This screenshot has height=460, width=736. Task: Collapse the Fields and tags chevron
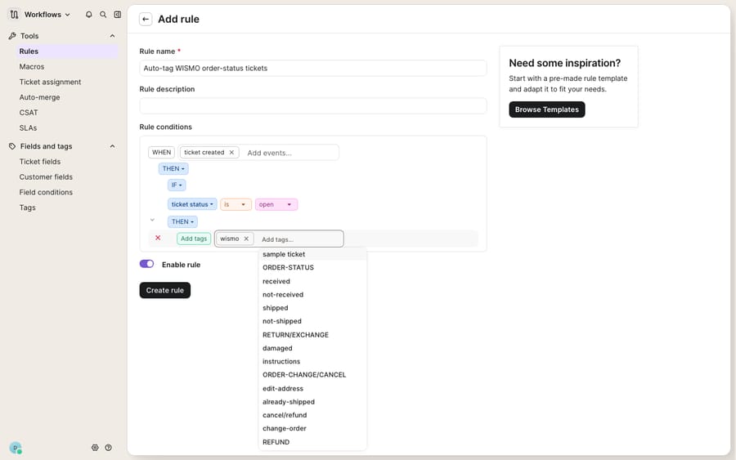112,146
